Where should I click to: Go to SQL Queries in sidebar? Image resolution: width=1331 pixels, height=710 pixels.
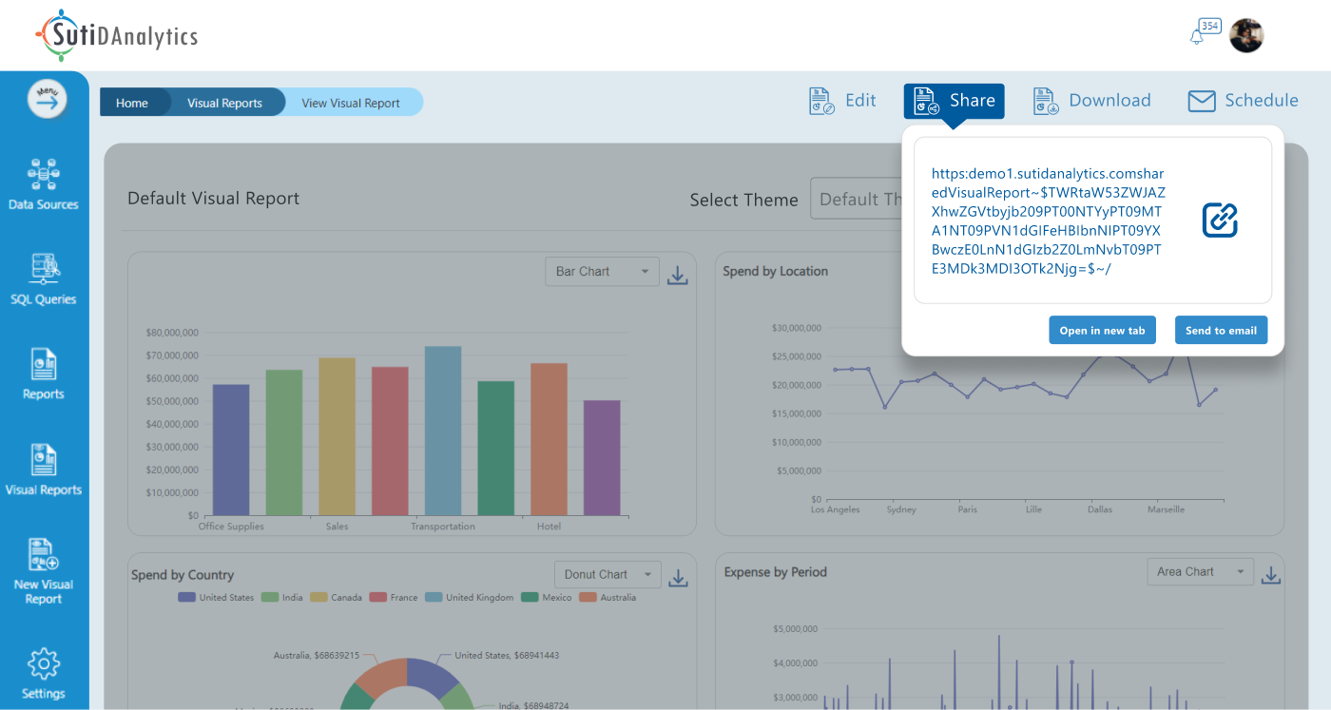coord(44,278)
